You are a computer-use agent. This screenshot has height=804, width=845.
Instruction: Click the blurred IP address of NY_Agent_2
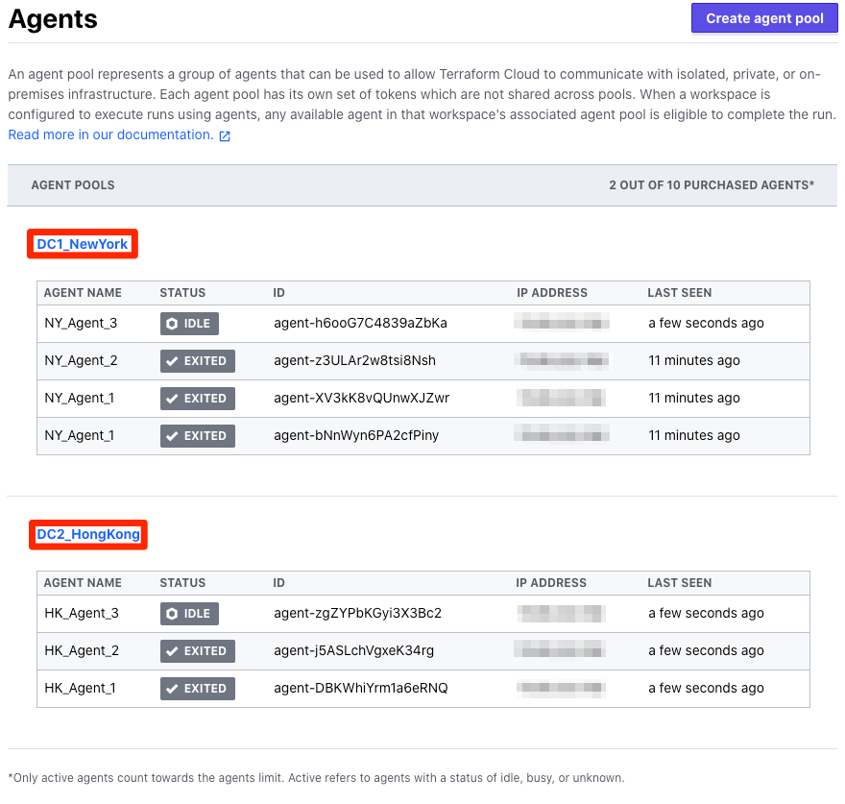[562, 360]
